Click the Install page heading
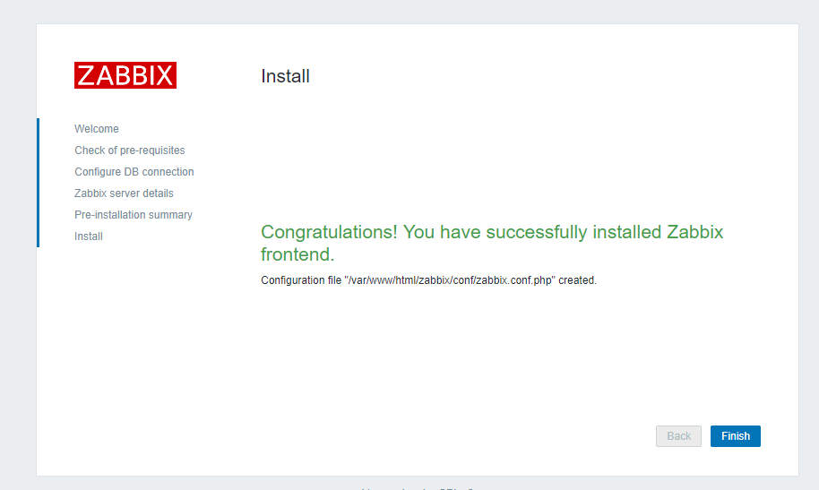This screenshot has height=490, width=819. 285,76
